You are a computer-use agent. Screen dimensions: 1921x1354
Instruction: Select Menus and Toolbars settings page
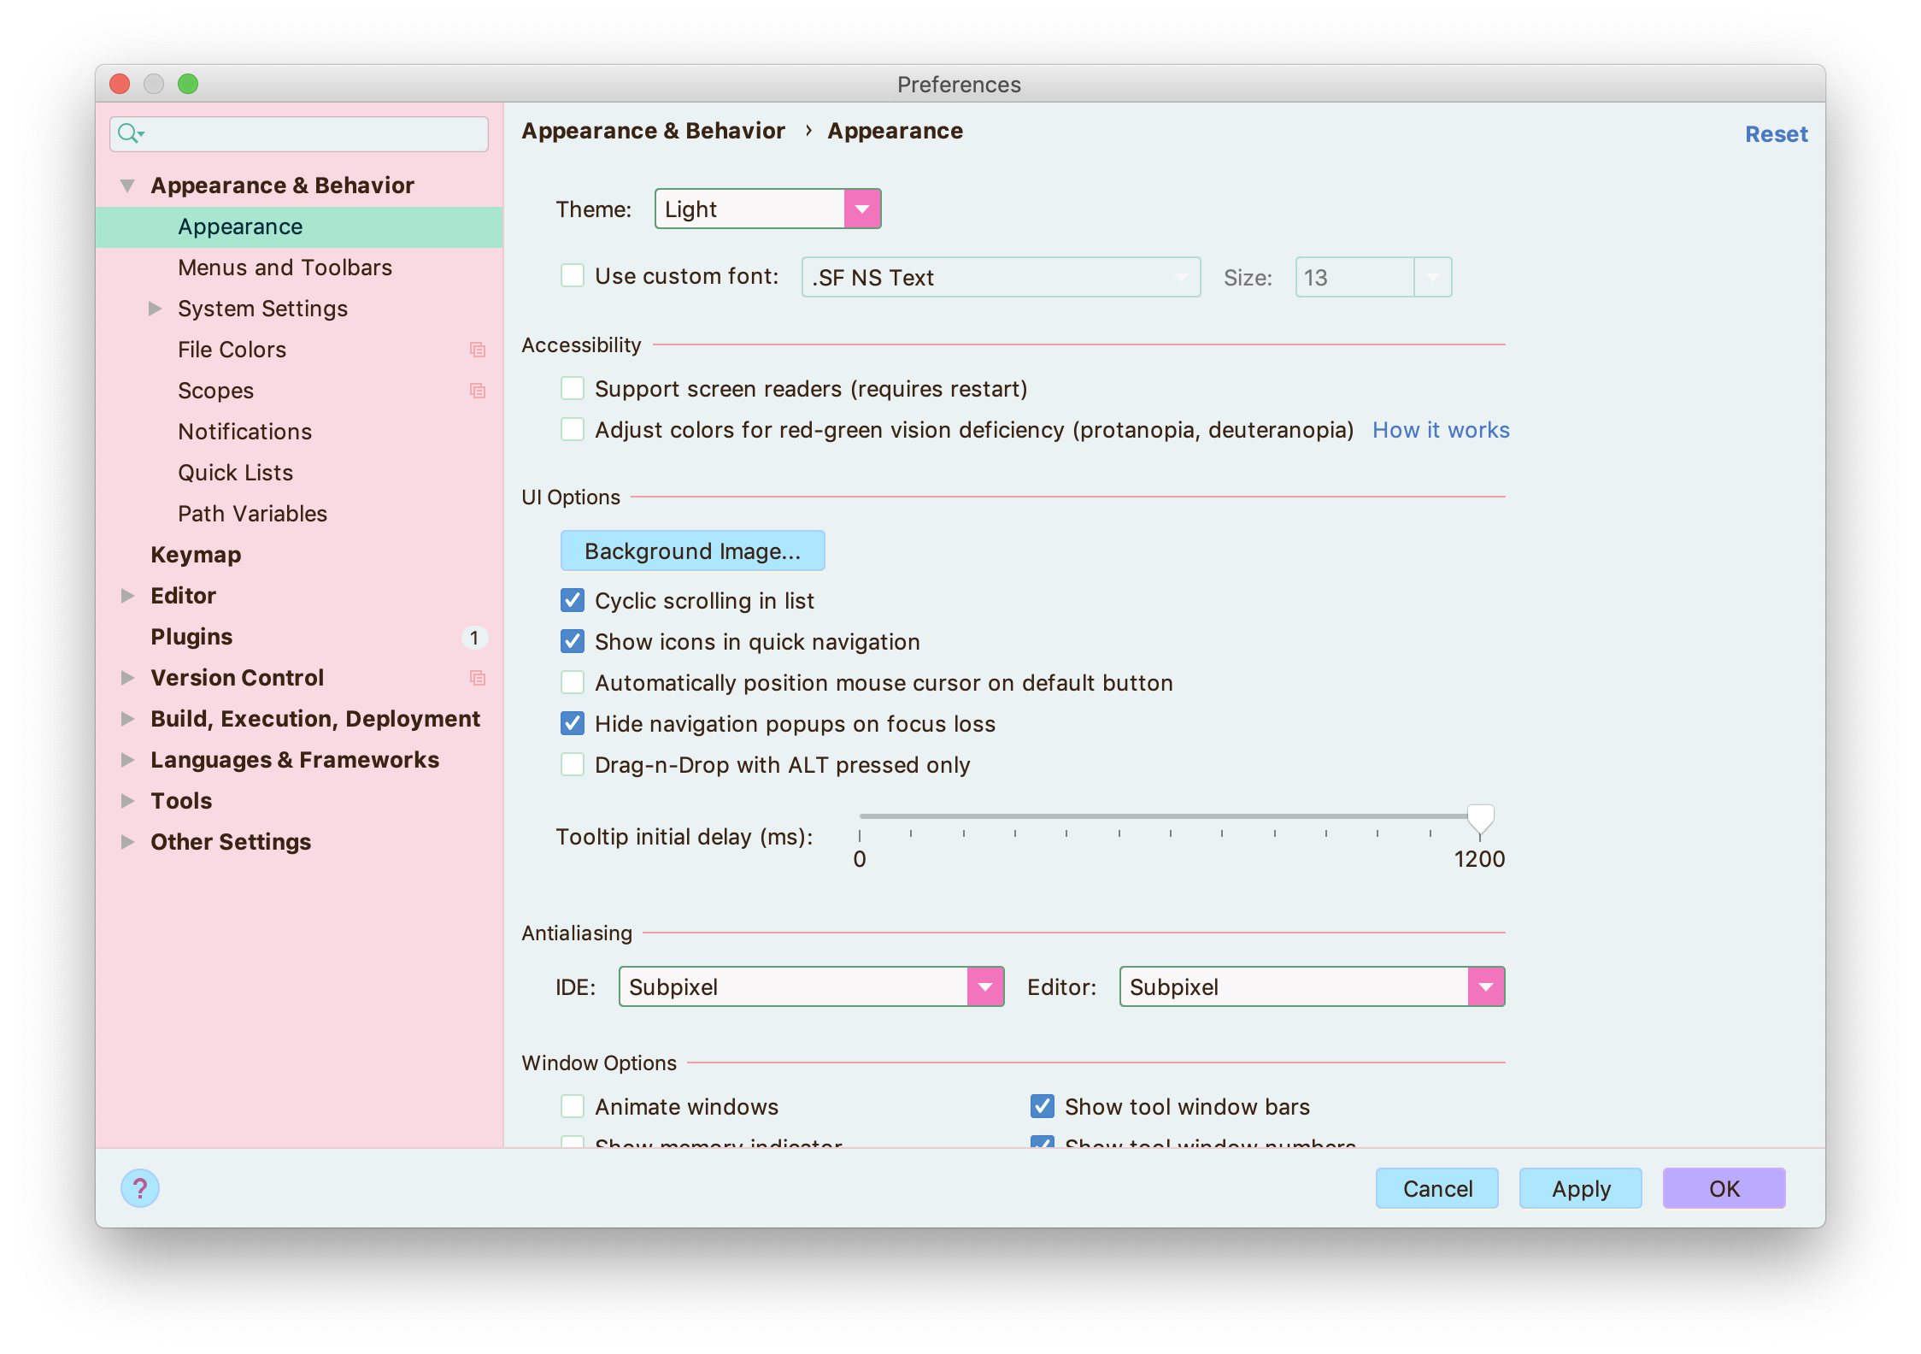(x=285, y=268)
